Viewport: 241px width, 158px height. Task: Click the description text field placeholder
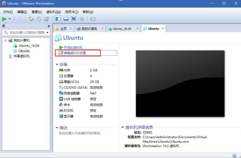80,133
